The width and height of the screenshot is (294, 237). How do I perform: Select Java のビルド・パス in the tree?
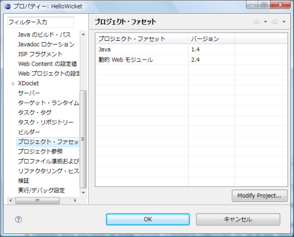pos(44,35)
